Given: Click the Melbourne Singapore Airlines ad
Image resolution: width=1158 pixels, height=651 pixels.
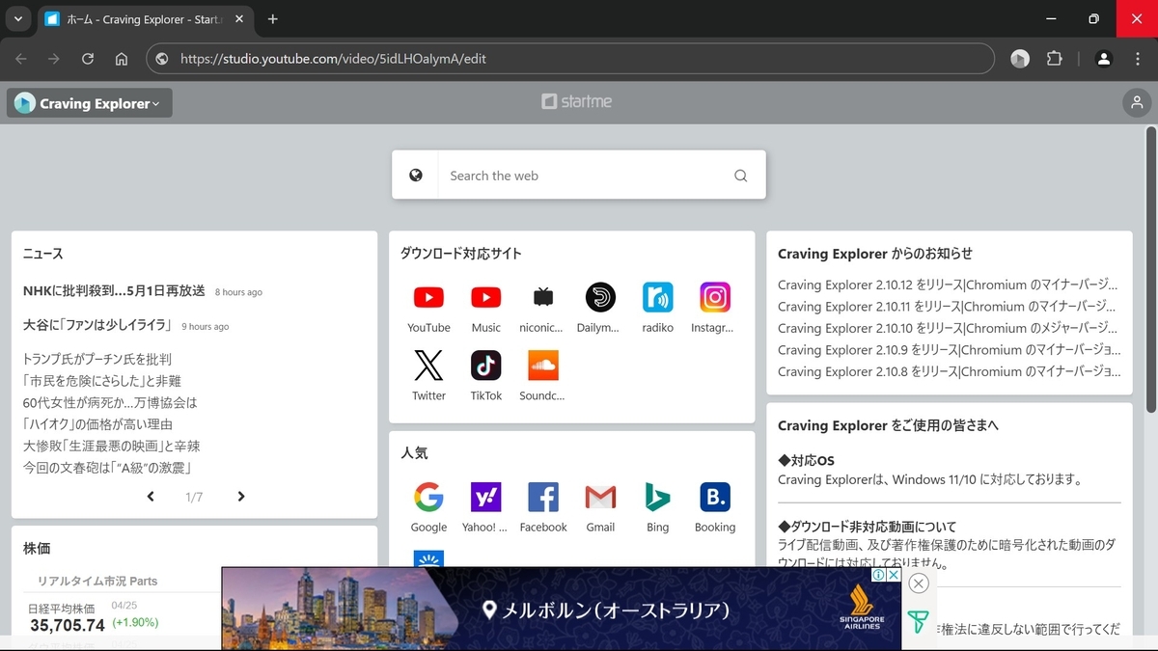Looking at the screenshot, I should (x=562, y=609).
